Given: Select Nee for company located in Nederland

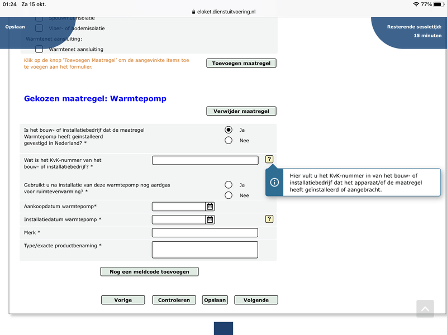Looking at the screenshot, I should (229, 141).
